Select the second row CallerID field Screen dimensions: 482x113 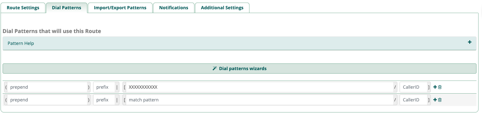click(x=413, y=100)
